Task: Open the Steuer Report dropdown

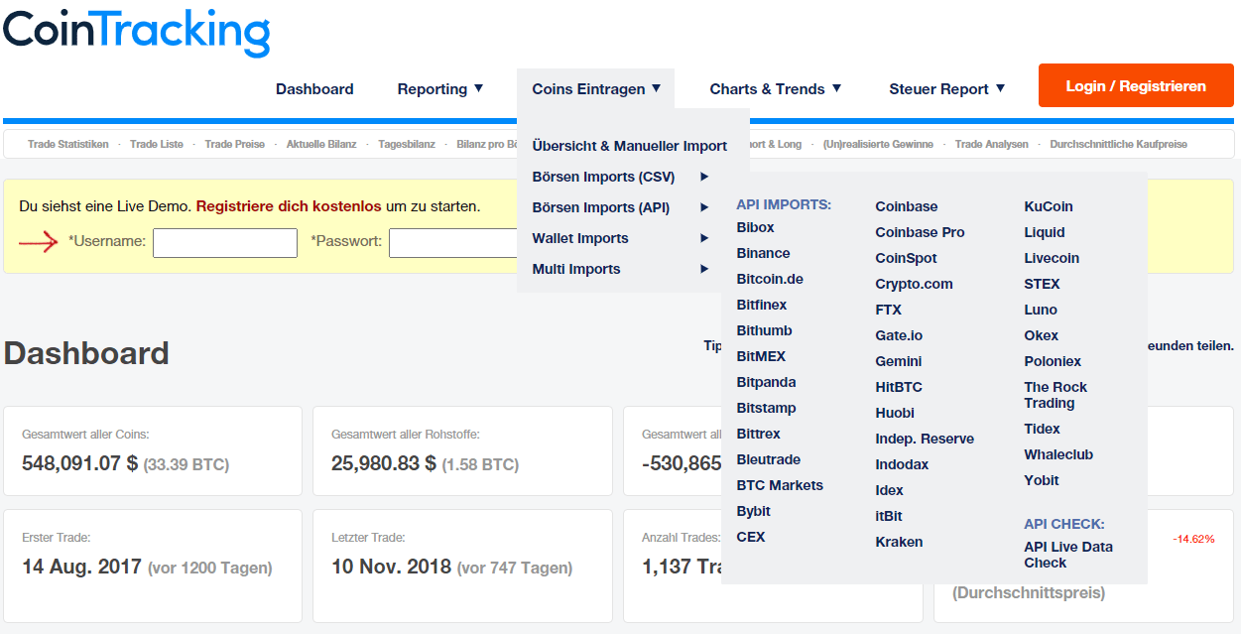Action: pyautogui.click(x=945, y=88)
